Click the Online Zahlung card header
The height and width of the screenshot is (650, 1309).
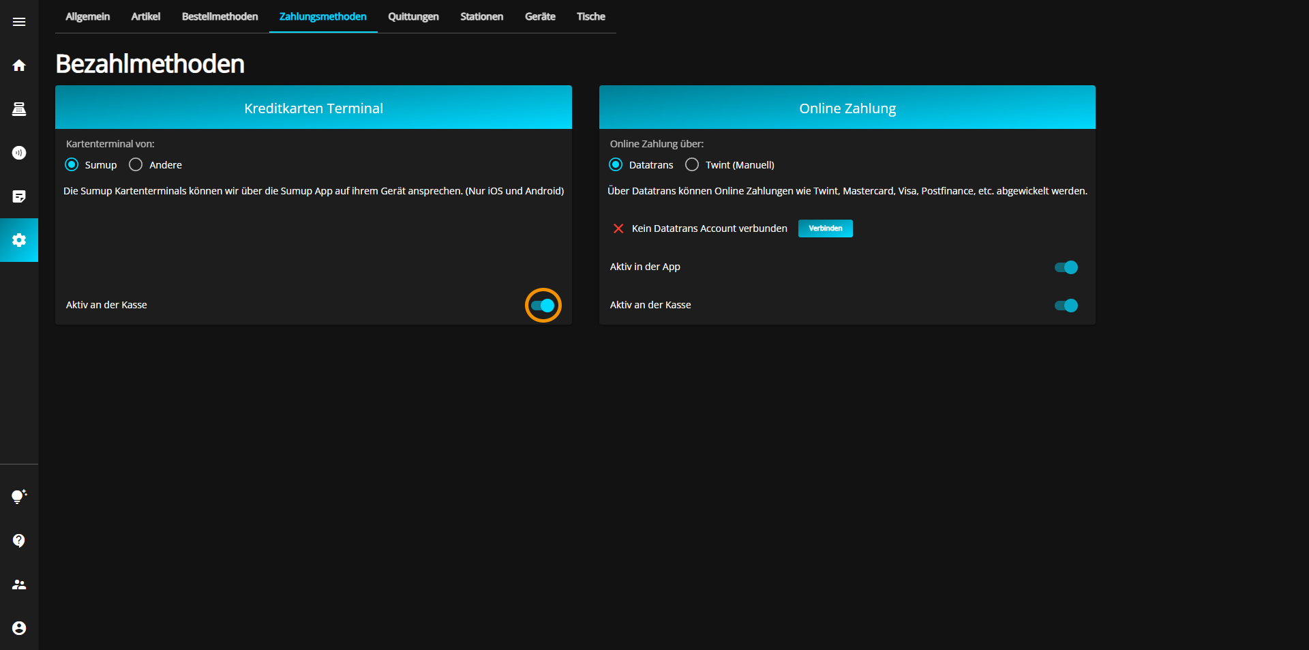[x=847, y=107]
